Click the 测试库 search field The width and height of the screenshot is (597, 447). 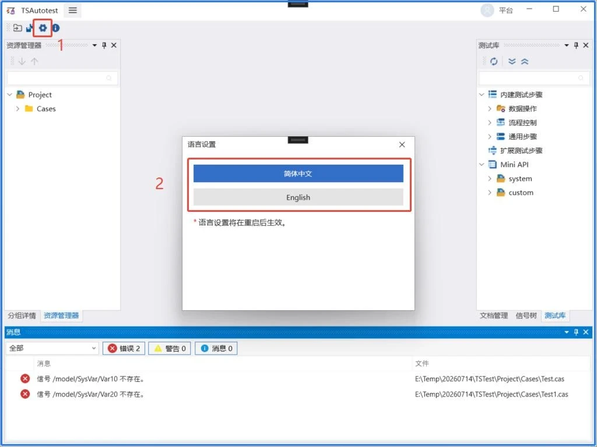pos(535,78)
